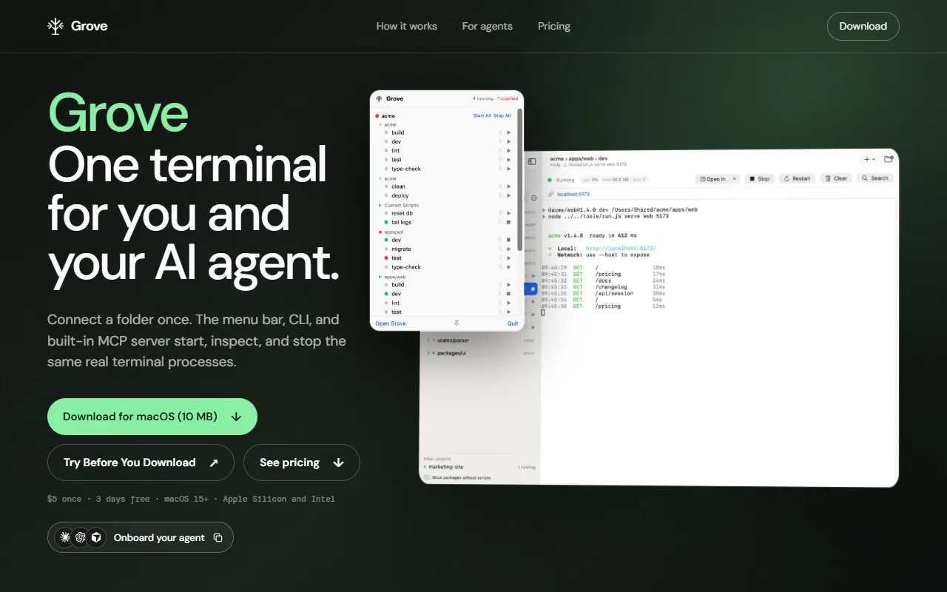Click the Stop button in the toolbar
Image resolution: width=947 pixels, height=592 pixels.
[x=759, y=178]
